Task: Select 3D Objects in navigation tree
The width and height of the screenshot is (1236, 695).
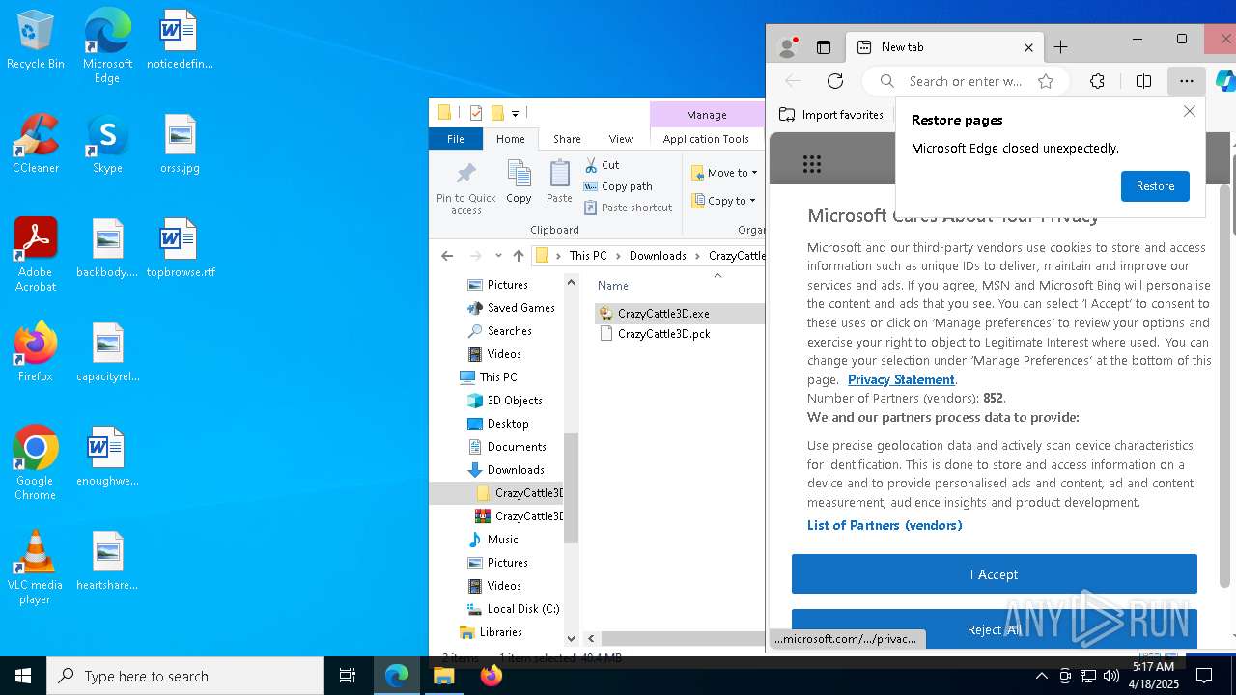Action: click(x=505, y=401)
